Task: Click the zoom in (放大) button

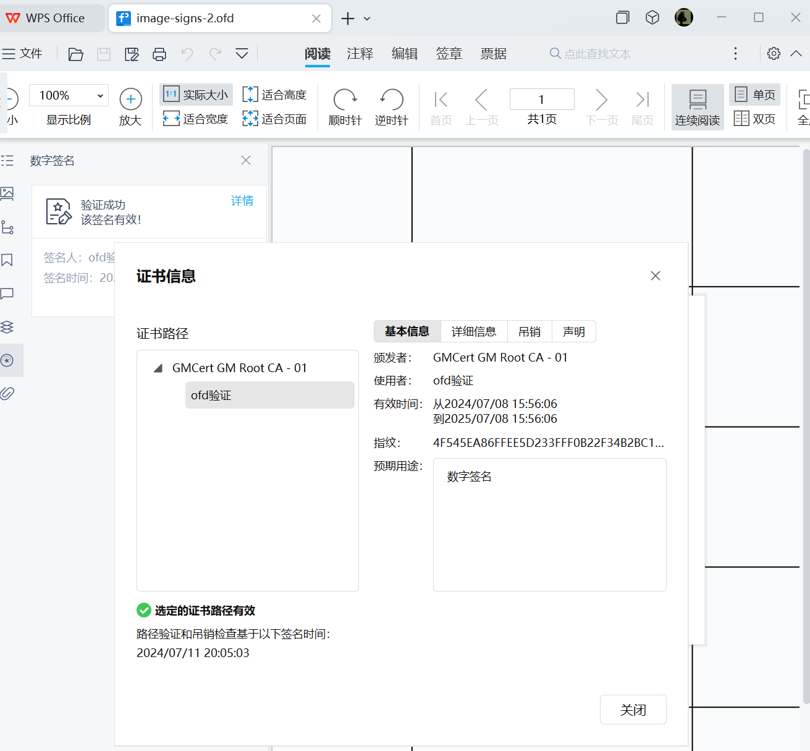Action: click(x=130, y=107)
